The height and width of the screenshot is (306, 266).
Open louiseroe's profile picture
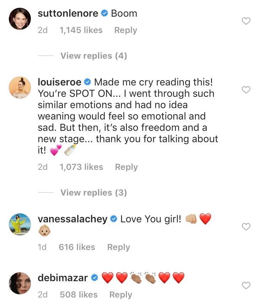(20, 88)
